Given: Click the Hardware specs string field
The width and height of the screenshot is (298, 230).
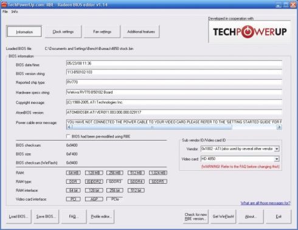Looking at the screenshot, I should click(x=174, y=92).
